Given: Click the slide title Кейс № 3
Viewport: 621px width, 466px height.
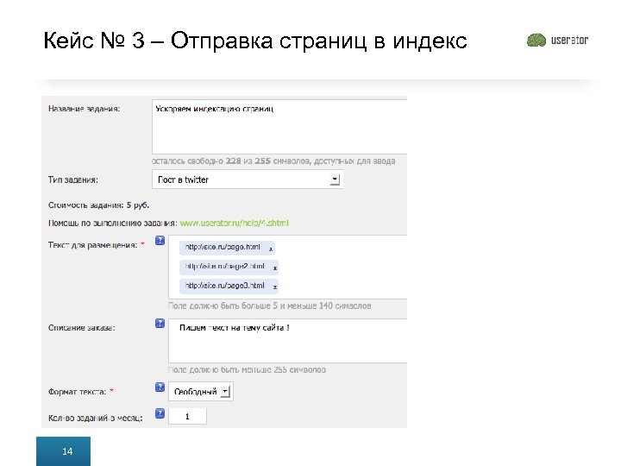Looking at the screenshot, I should point(255,41).
